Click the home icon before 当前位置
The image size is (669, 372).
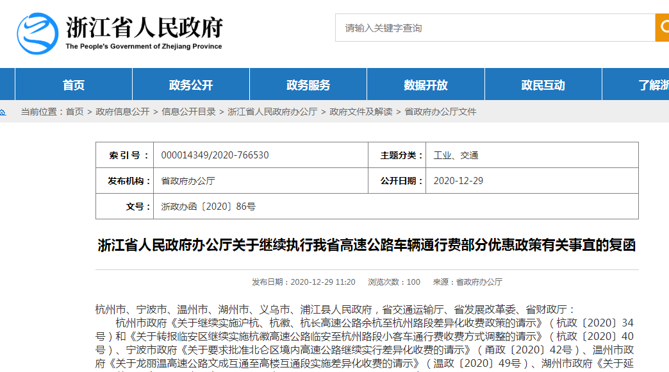point(3,112)
